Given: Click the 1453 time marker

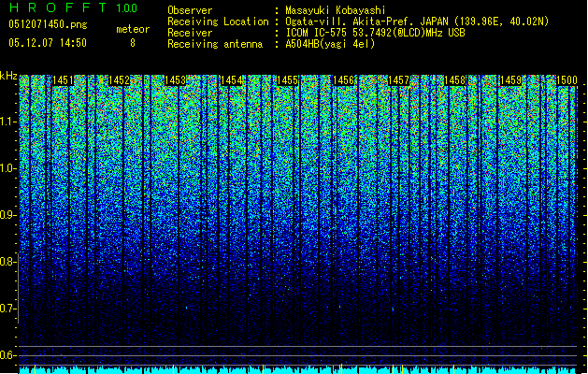Looking at the screenshot, I should click(x=175, y=80).
